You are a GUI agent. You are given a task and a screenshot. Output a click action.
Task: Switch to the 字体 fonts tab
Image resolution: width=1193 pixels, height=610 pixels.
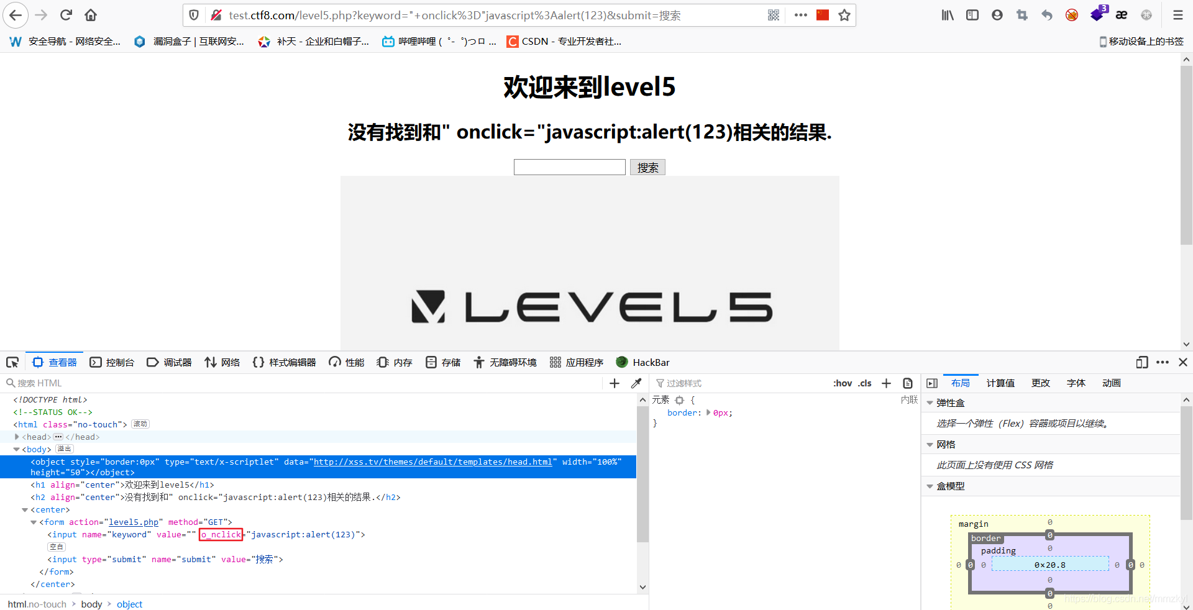(x=1076, y=383)
